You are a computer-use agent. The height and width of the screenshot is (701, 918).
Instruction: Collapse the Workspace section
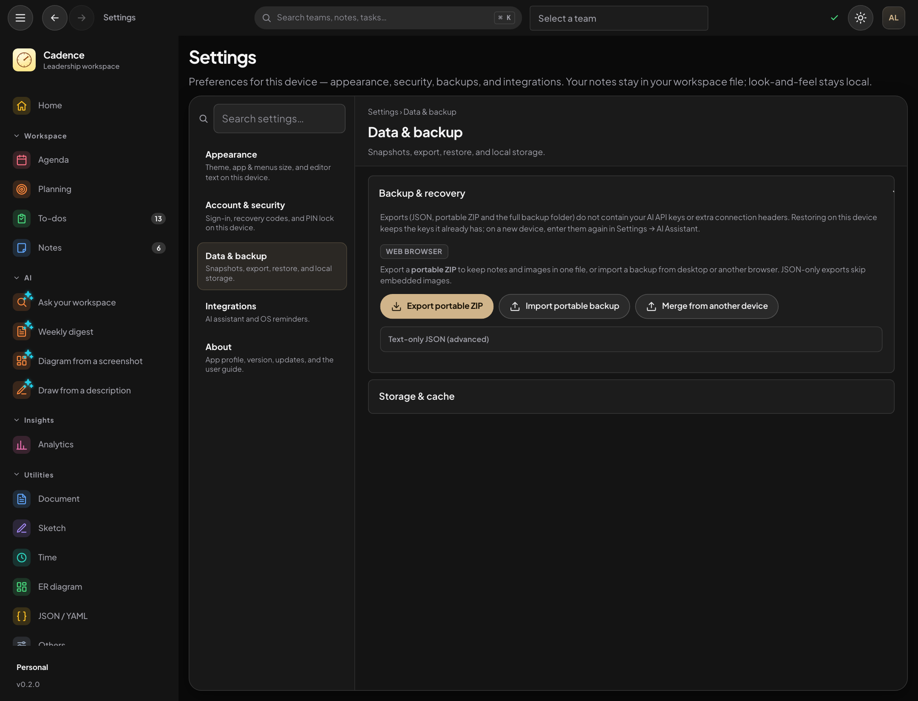click(x=40, y=136)
